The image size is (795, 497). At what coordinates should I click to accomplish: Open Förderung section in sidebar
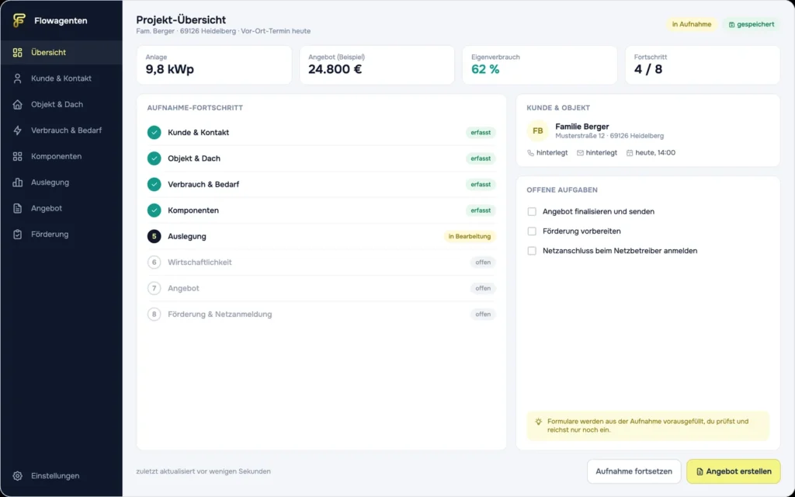pyautogui.click(x=61, y=235)
